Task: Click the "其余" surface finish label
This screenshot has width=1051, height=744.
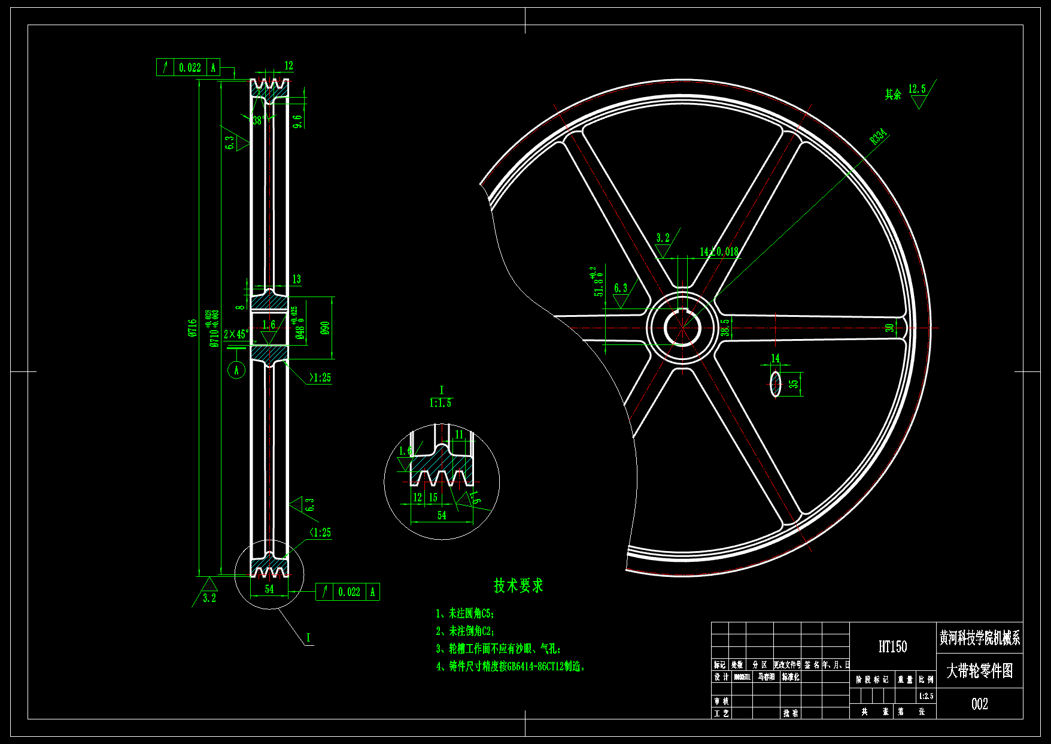Action: tap(893, 94)
